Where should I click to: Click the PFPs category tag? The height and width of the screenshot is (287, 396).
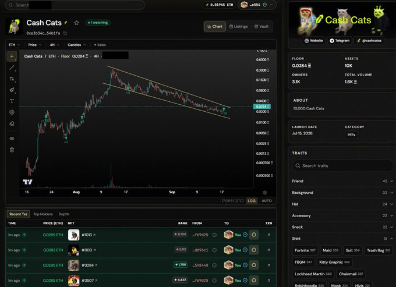[x=351, y=135]
